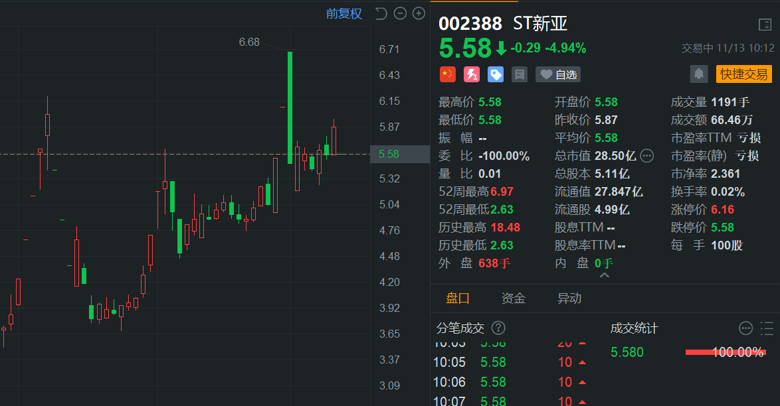Image resolution: width=780 pixels, height=406 pixels.
Task: Open the 快捷交易 quick trade button
Action: click(x=743, y=74)
